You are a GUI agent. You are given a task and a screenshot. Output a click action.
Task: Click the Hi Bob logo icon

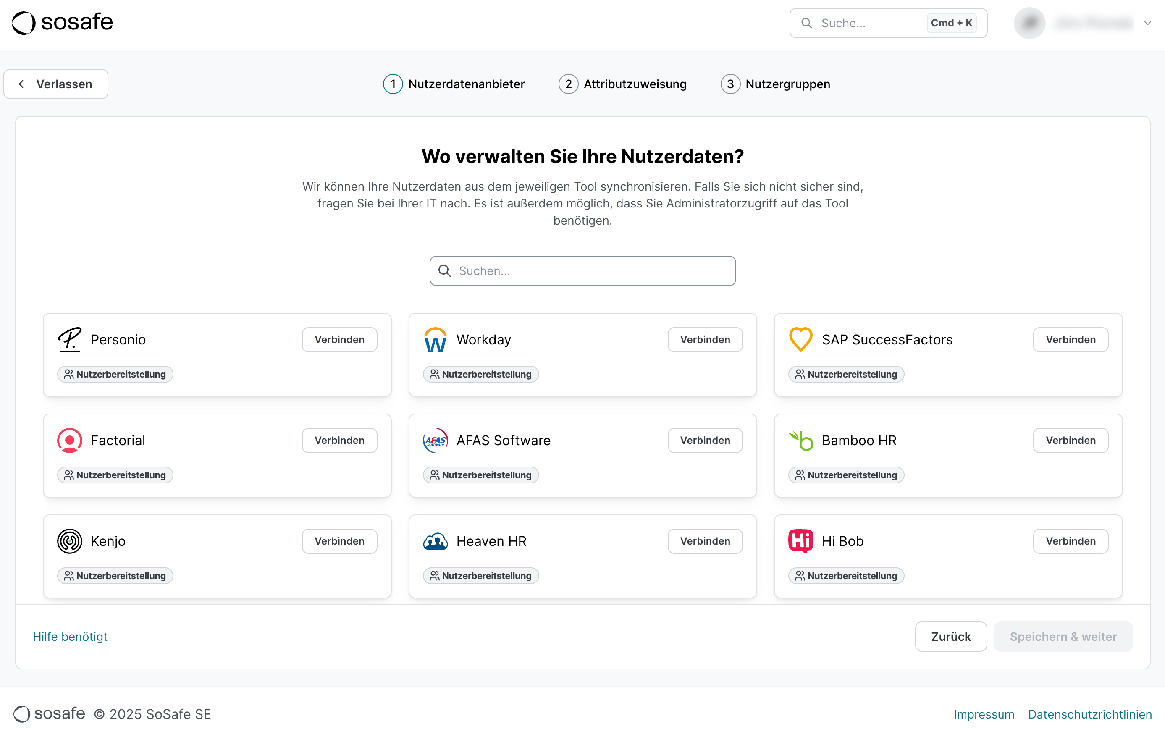coord(800,541)
